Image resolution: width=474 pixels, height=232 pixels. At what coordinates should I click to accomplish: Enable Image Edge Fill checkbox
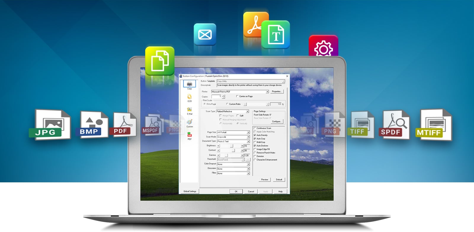tap(255, 149)
